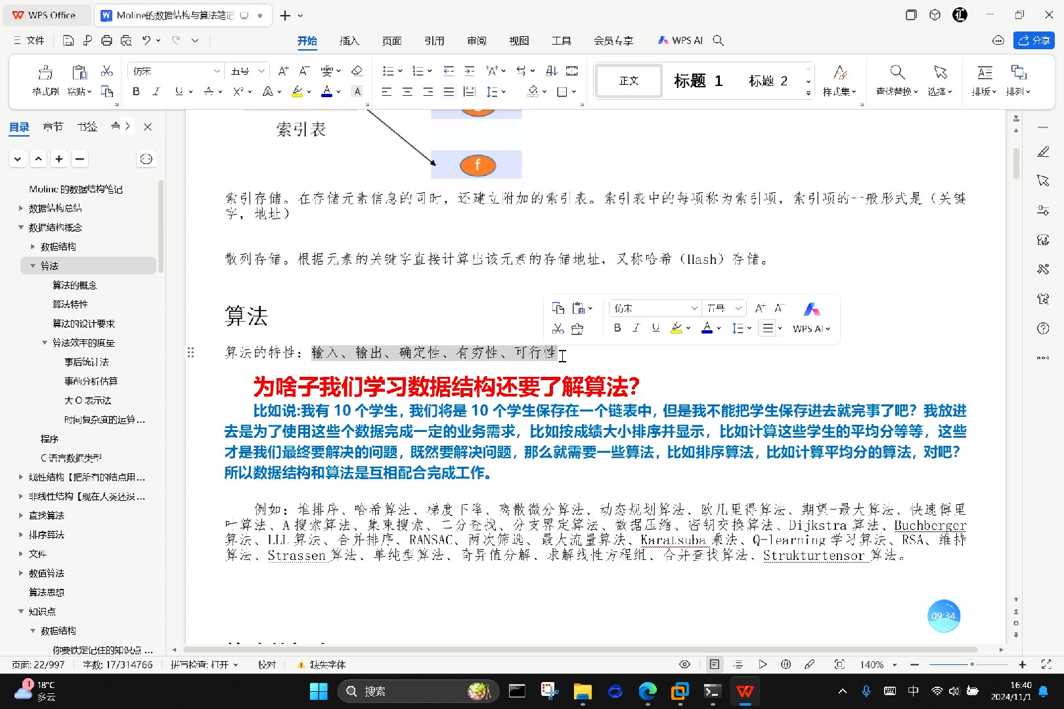Click the Cut scissors icon in ribbon
The height and width of the screenshot is (709, 1064).
pyautogui.click(x=107, y=71)
